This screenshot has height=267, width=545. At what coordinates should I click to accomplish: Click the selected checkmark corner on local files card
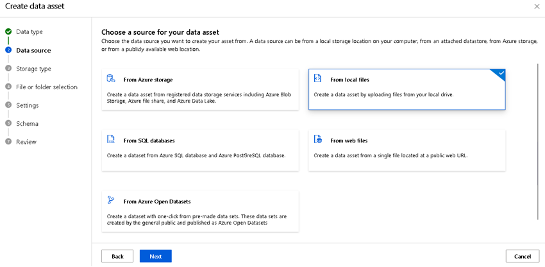[500, 74]
